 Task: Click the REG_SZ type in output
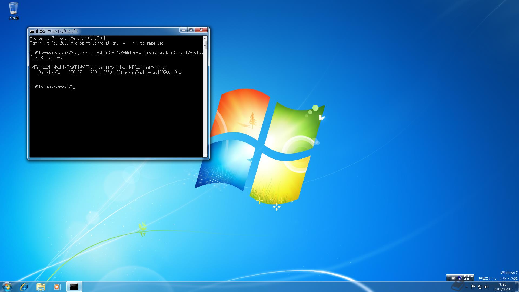point(75,72)
